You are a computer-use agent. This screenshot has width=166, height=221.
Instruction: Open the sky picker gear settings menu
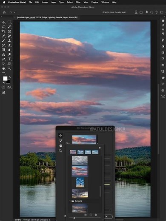point(100,148)
